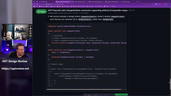
Task: Close the active RangeAttribute proposal tab
Action: pos(71,2)
